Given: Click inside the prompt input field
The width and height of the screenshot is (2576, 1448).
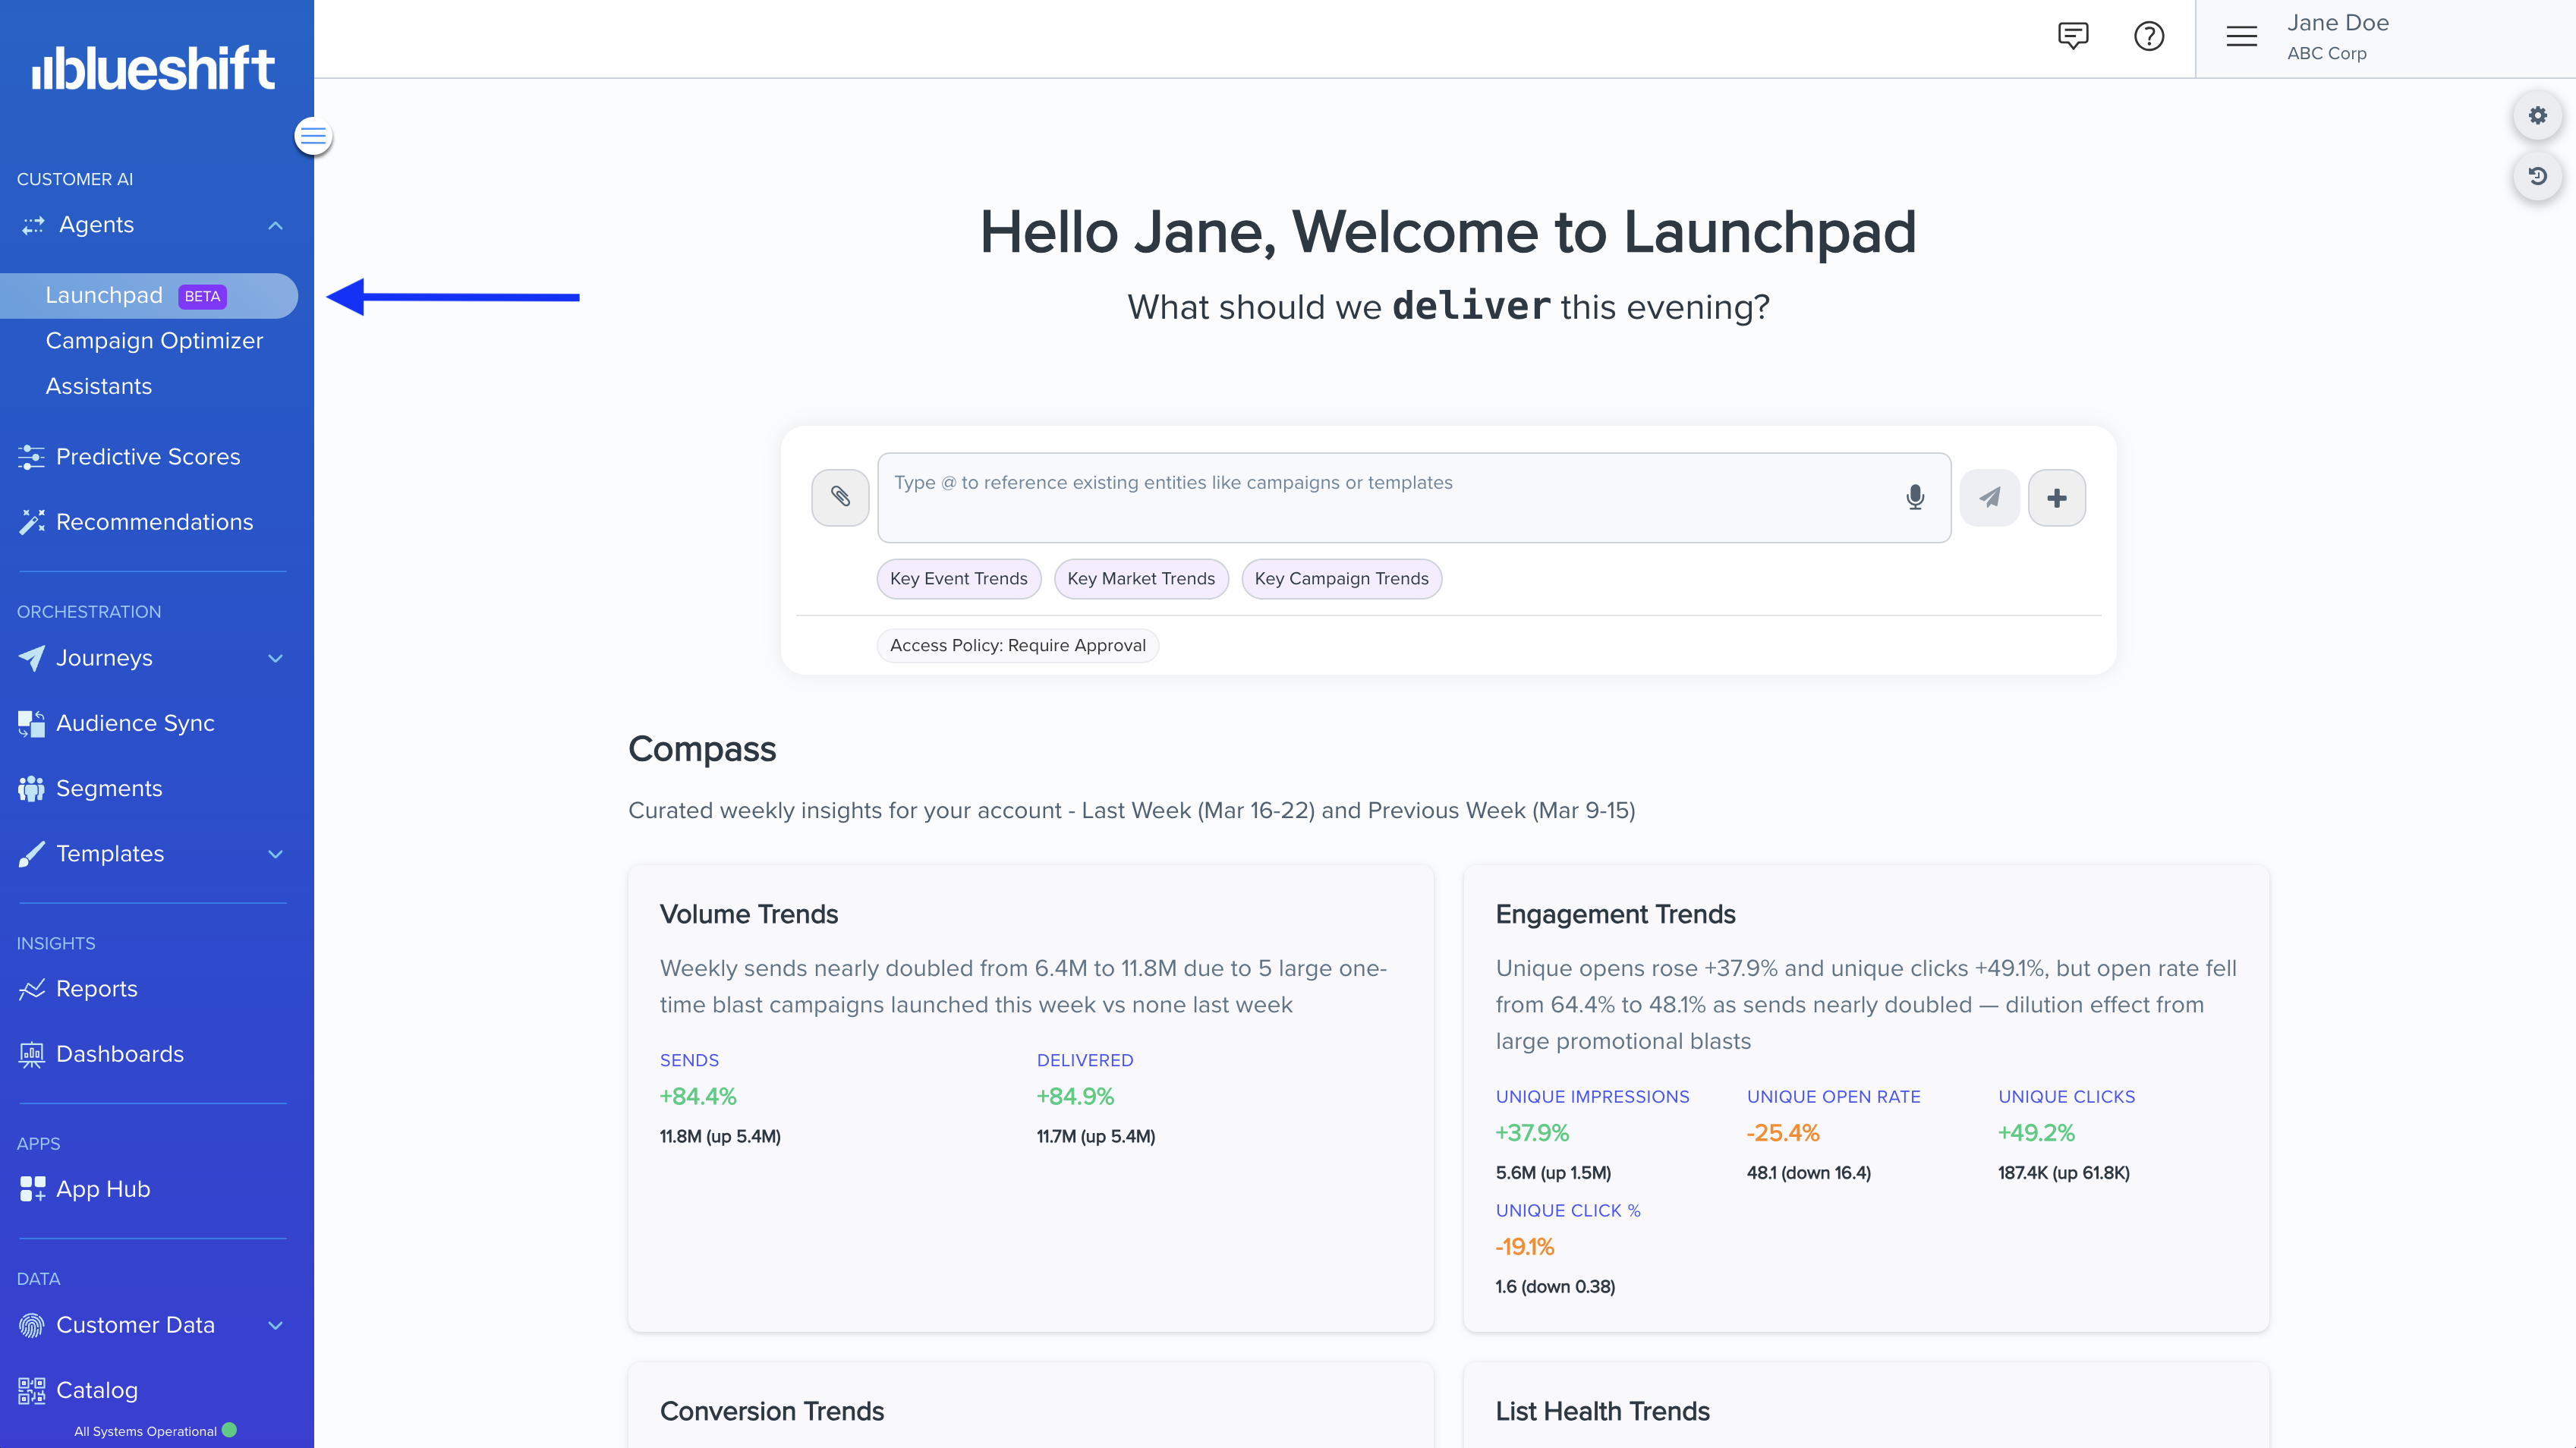Looking at the screenshot, I should tap(1350, 497).
